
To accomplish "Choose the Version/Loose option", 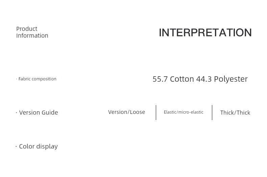I will (126, 112).
